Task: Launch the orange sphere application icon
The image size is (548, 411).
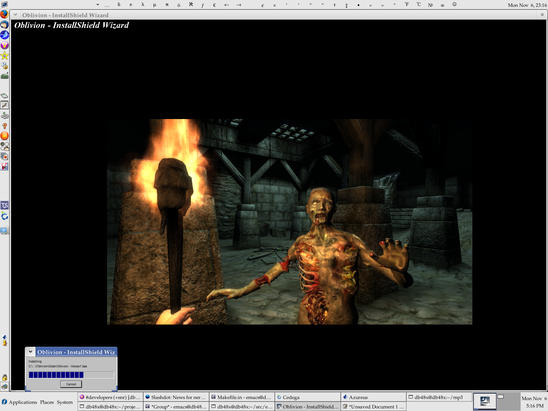Action: click(x=5, y=136)
